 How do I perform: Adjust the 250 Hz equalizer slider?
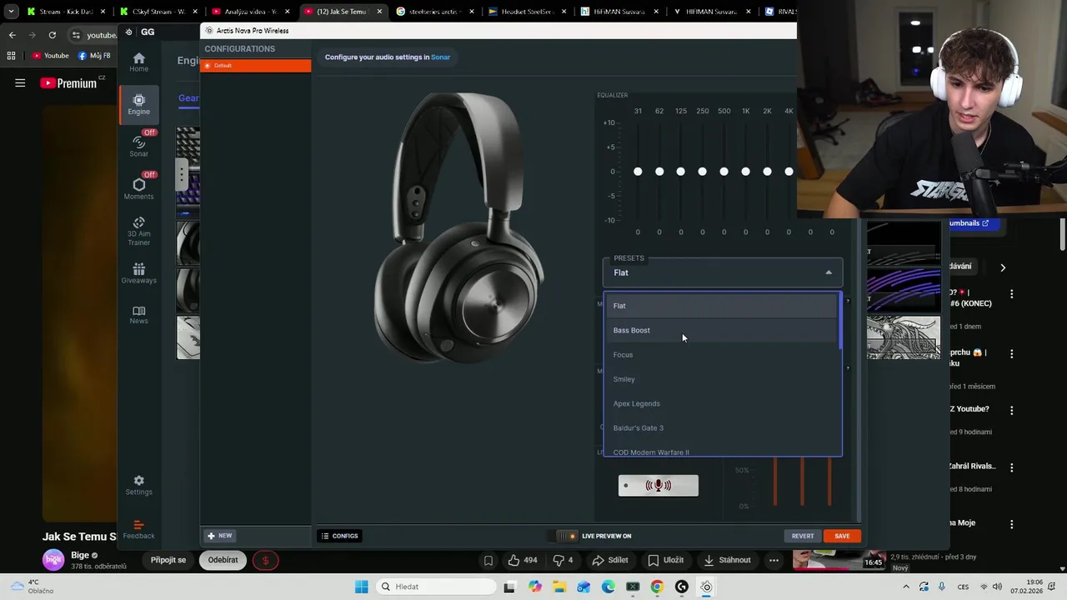(702, 172)
